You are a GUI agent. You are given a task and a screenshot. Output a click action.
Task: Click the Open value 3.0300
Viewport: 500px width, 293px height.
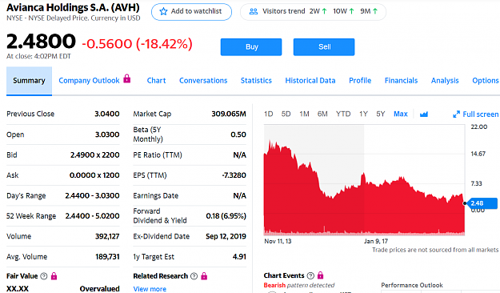tap(107, 134)
